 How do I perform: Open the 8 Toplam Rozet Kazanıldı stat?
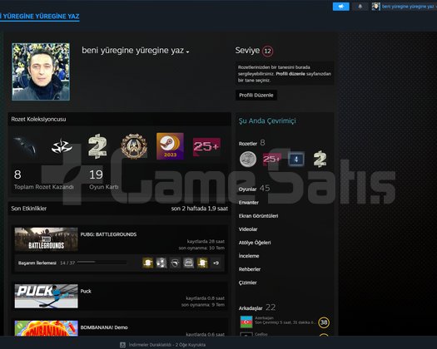point(44,179)
